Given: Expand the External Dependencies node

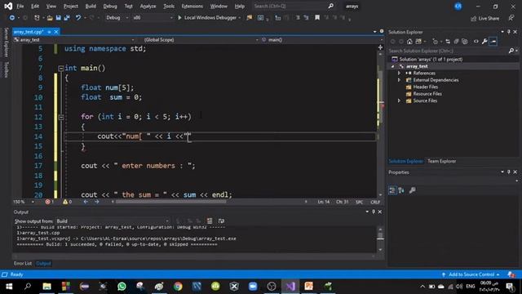Looking at the screenshot, I should [x=399, y=80].
